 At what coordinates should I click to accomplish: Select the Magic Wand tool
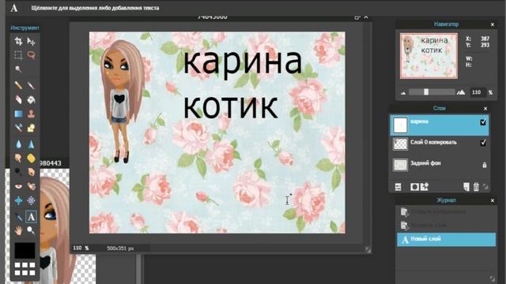tap(18, 69)
